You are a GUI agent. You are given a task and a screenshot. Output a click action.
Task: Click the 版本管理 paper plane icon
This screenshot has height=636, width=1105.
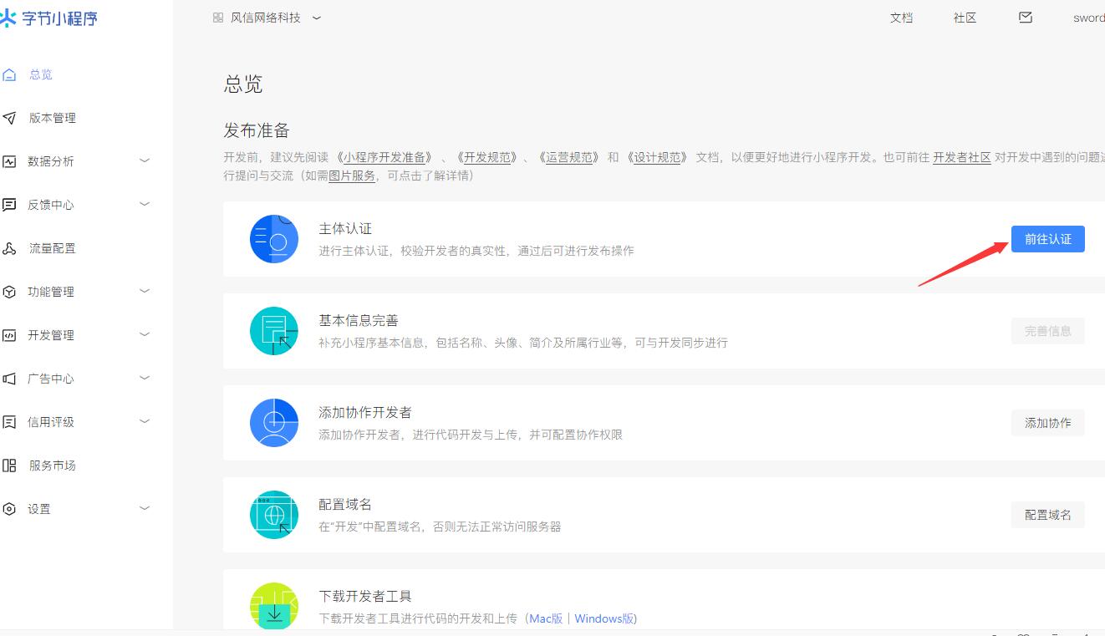pos(10,119)
